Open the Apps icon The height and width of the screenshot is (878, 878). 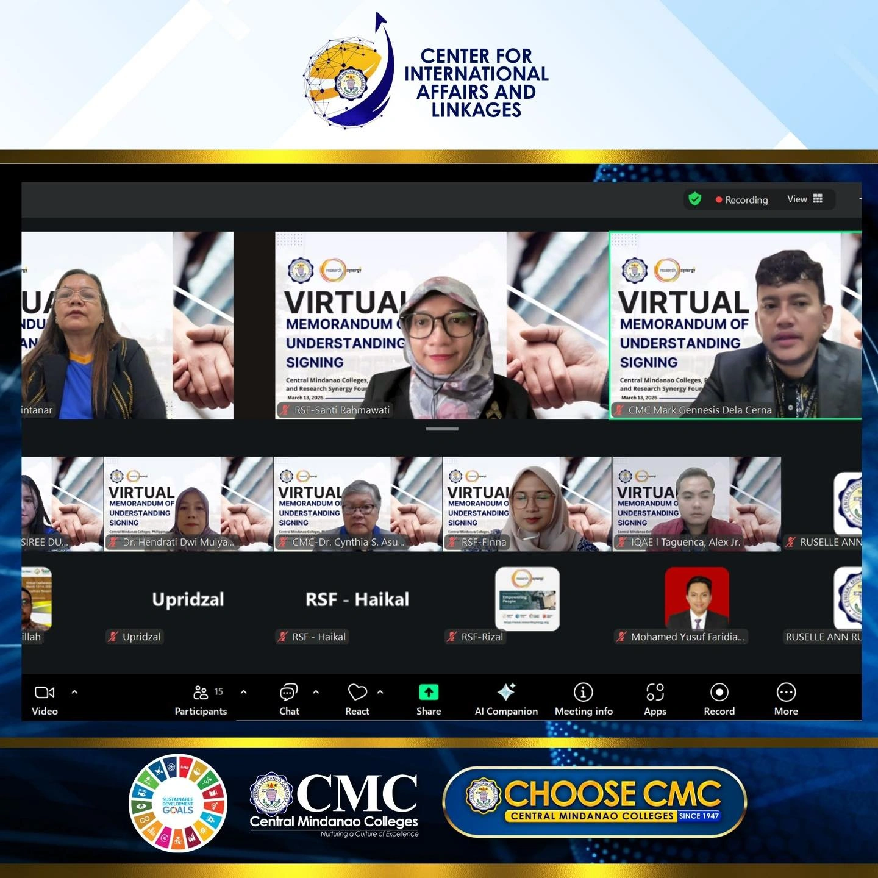(655, 692)
